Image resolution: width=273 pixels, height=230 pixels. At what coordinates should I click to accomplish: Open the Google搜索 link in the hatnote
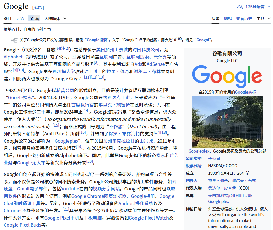point(97,40)
